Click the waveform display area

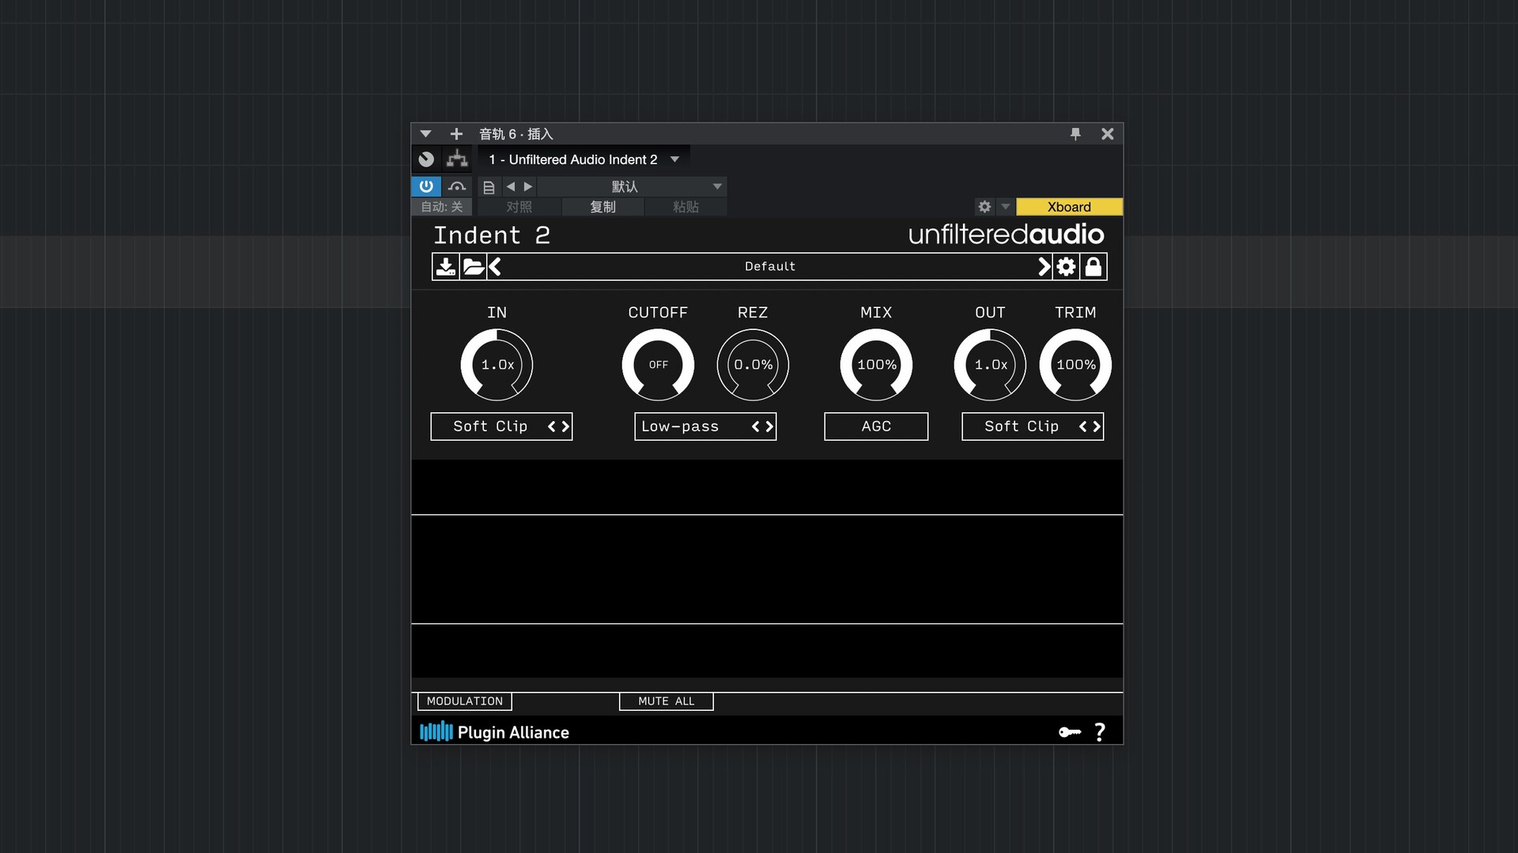(x=767, y=569)
